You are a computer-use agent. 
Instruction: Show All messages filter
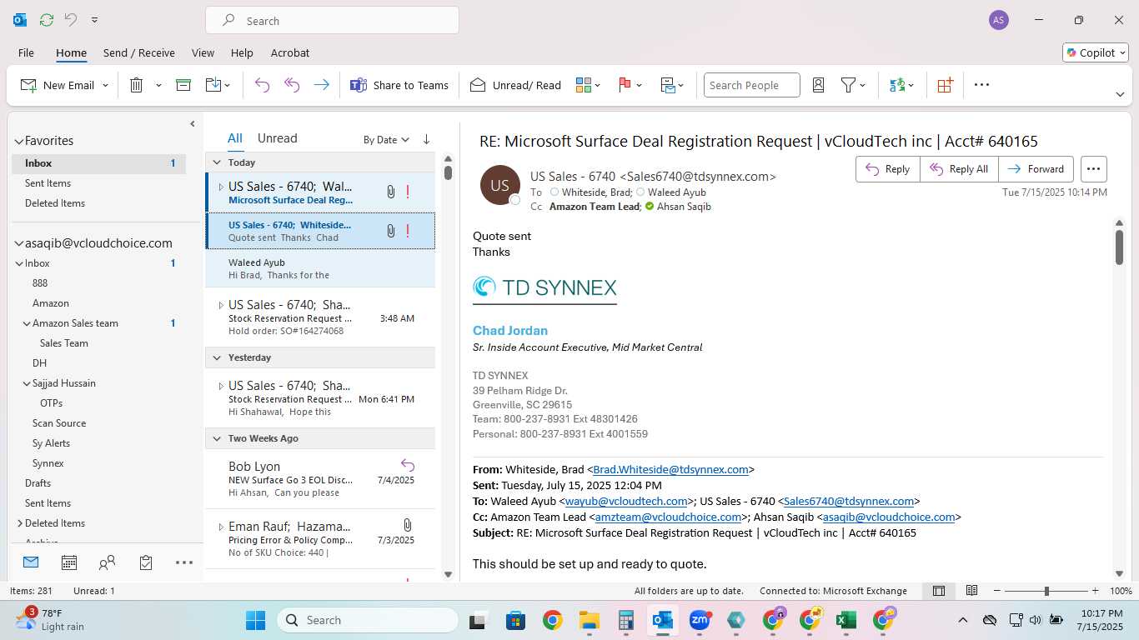click(x=235, y=138)
